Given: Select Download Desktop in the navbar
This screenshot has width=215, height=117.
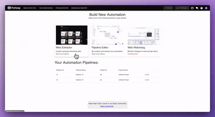Looking at the screenshot, I should click(x=79, y=8).
